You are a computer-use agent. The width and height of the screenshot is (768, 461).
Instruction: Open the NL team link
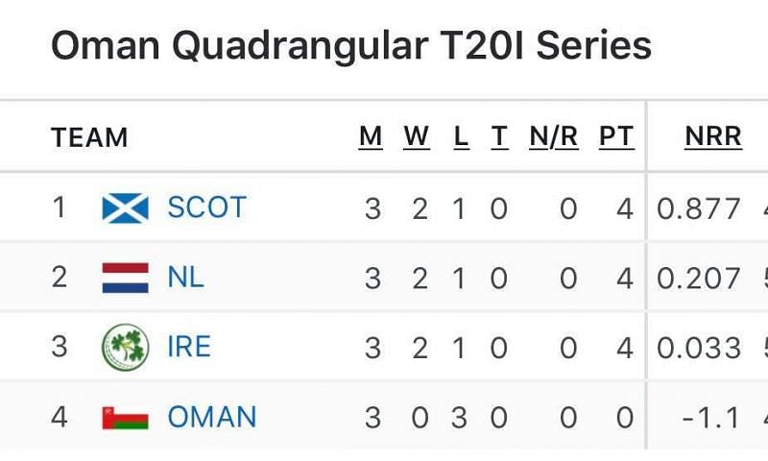coord(185,278)
